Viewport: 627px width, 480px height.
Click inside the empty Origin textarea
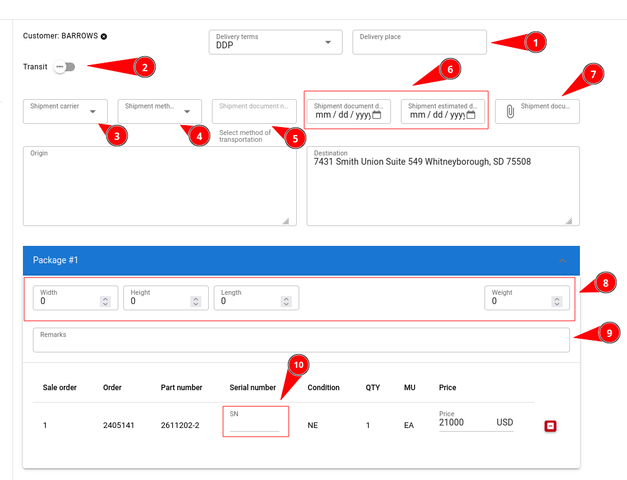[160, 186]
